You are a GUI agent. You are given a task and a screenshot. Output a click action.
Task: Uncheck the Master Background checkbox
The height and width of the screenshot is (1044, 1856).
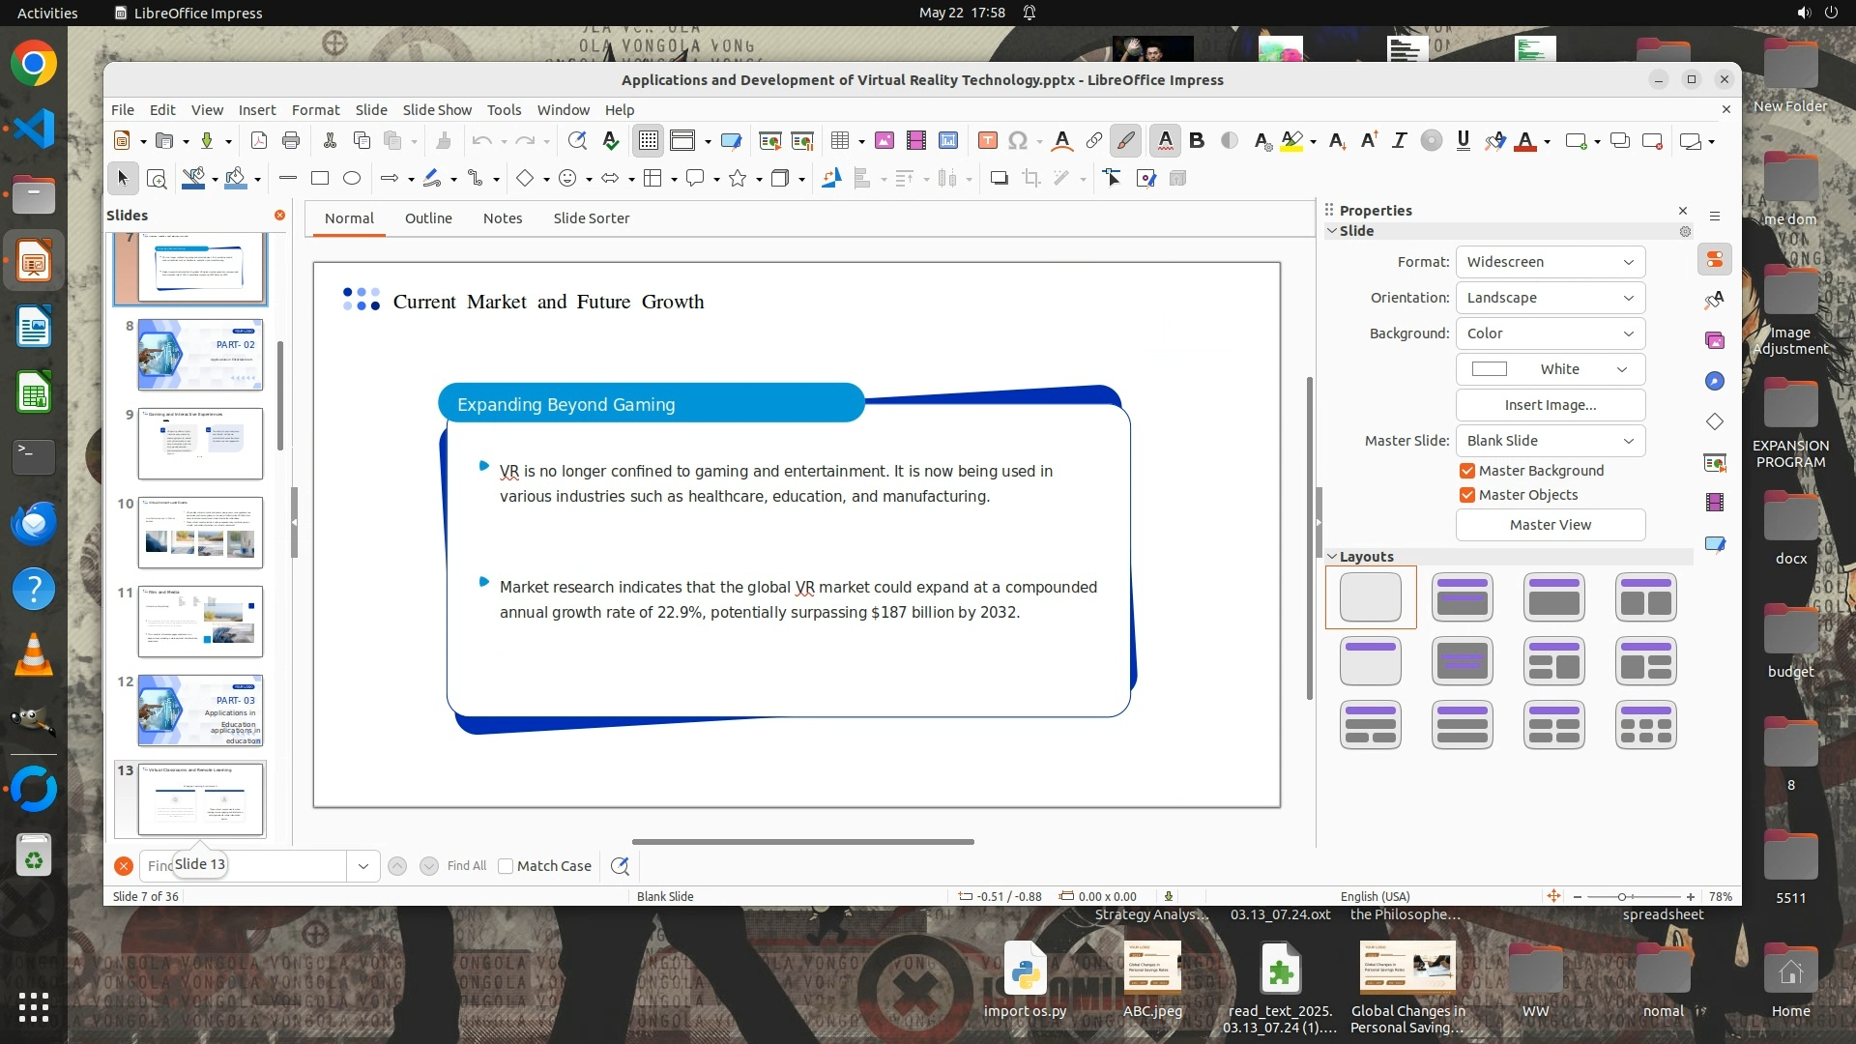coord(1467,471)
